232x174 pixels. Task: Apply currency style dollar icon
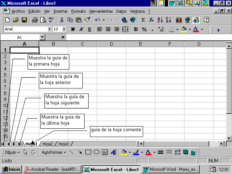pos(136,29)
